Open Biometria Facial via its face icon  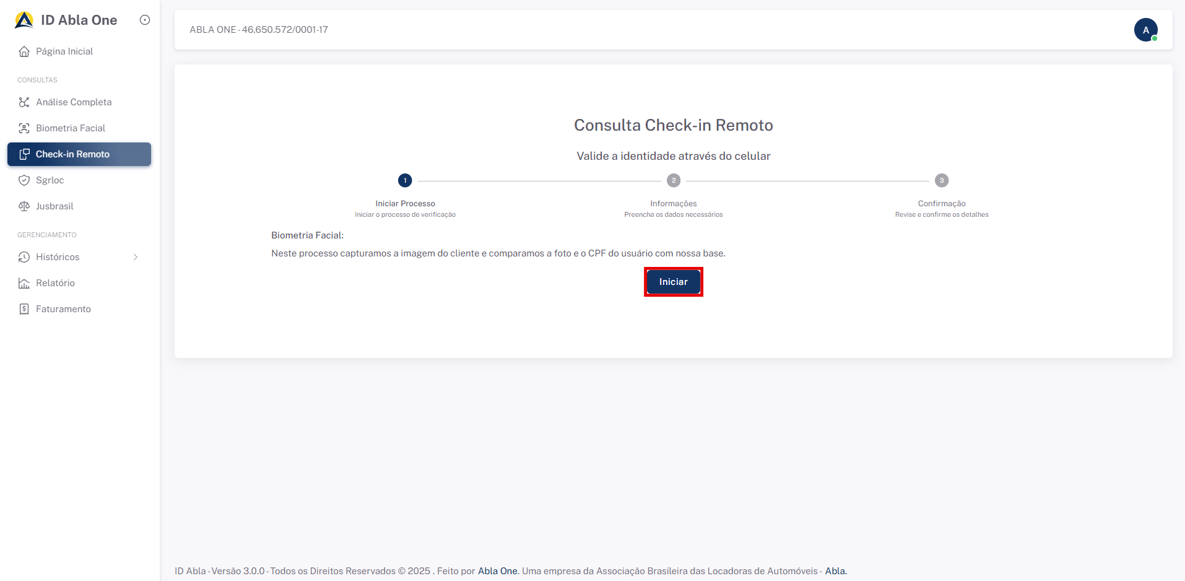pos(24,128)
